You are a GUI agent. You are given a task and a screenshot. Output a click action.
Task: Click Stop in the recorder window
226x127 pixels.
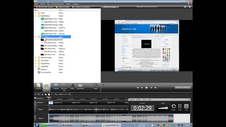click(186, 107)
